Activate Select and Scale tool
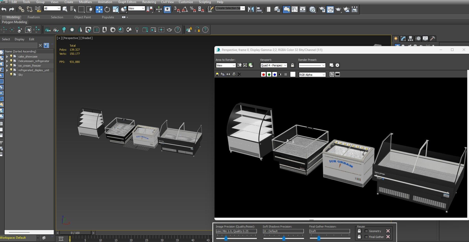This screenshot has height=242, width=469. (115, 9)
